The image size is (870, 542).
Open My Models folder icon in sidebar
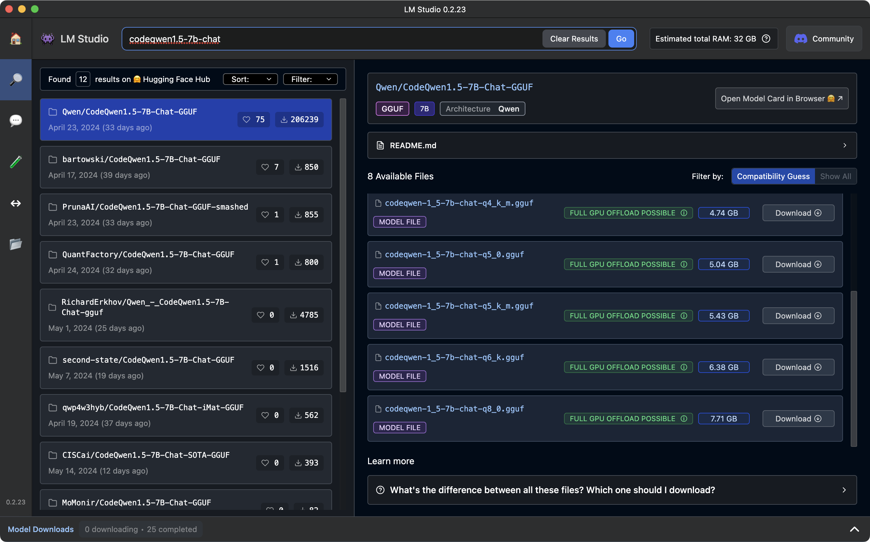tap(15, 244)
